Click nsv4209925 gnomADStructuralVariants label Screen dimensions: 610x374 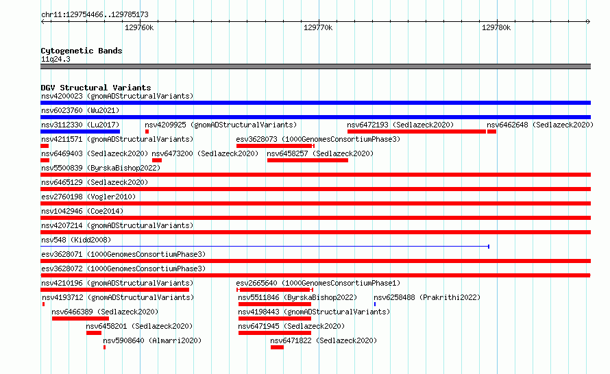click(x=221, y=125)
